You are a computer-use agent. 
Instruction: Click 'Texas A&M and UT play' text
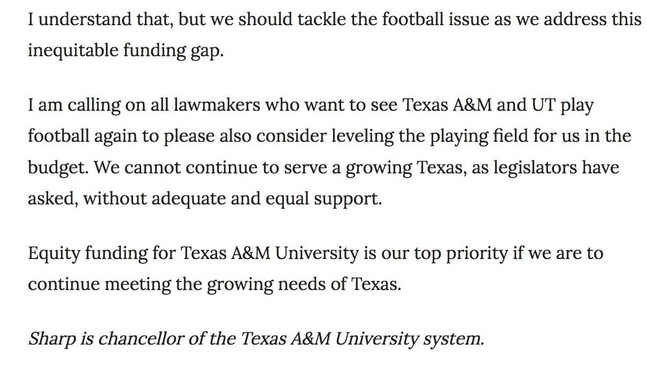coord(498,105)
